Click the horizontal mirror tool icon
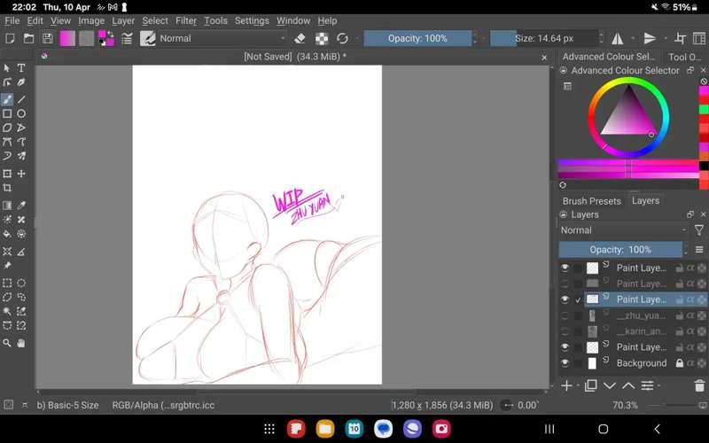Viewport: 709px width, 443px height. [618, 38]
